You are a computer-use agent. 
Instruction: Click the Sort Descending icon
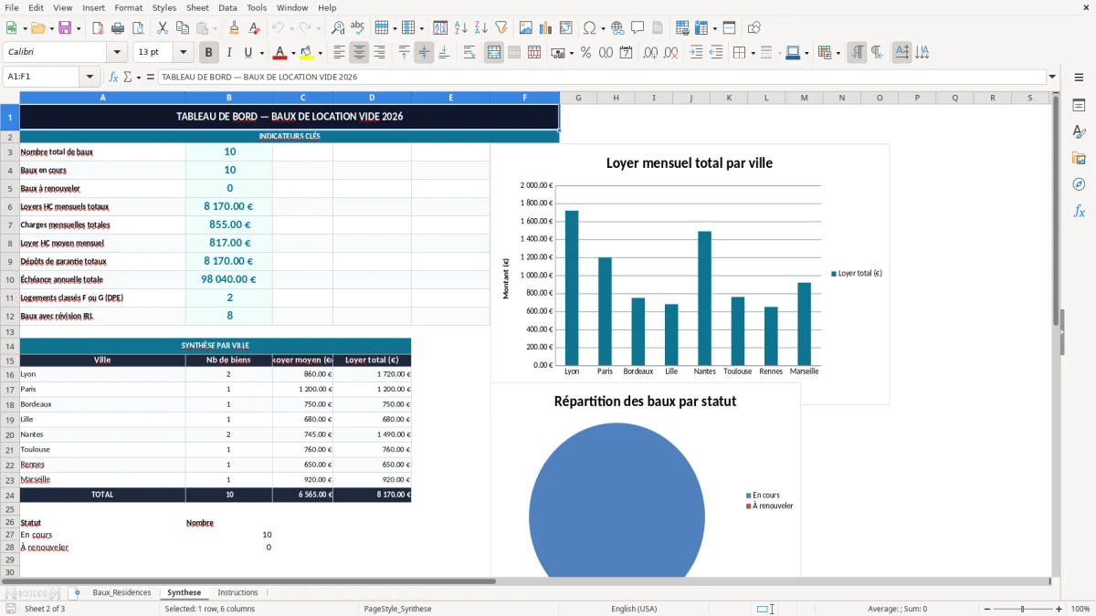481,28
